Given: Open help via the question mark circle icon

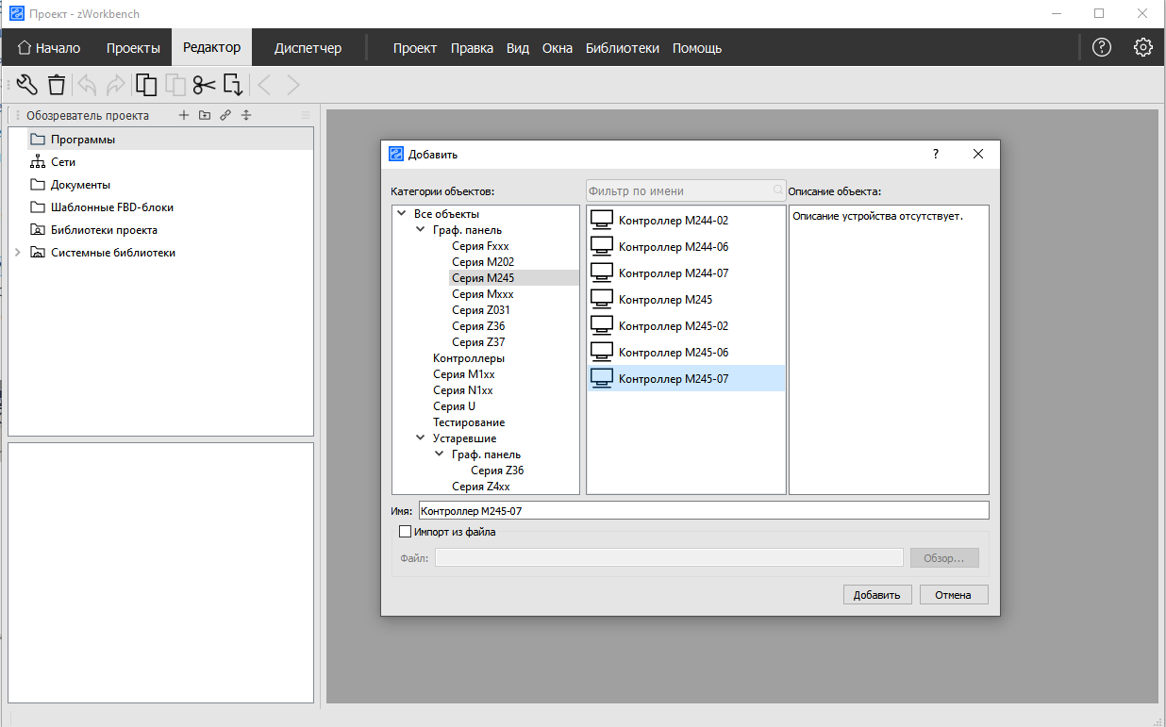Looking at the screenshot, I should pos(1101,47).
